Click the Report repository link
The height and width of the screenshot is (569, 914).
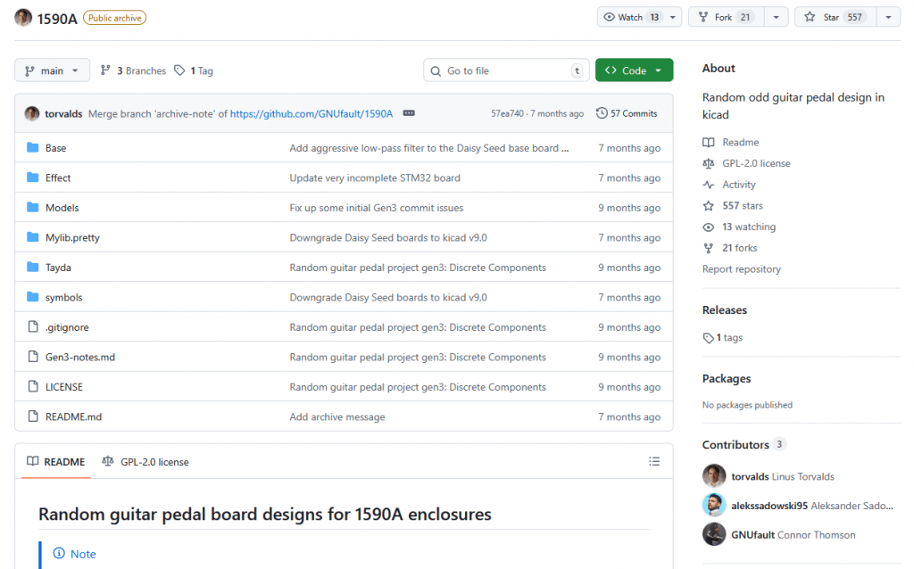[741, 269]
